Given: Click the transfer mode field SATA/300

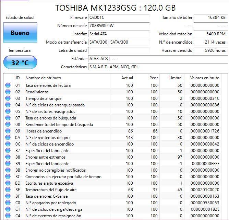Looking at the screenshot, I should (119, 42).
